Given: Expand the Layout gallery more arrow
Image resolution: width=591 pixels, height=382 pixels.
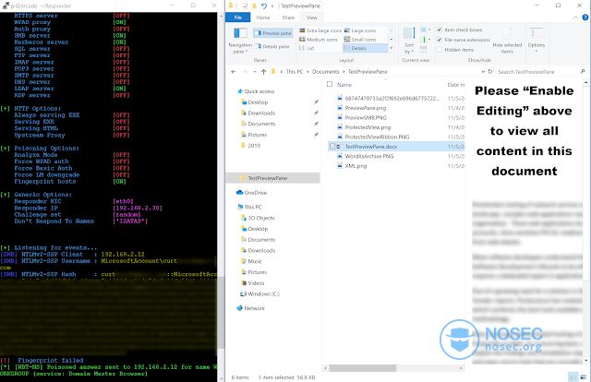Looking at the screenshot, I should (x=392, y=48).
